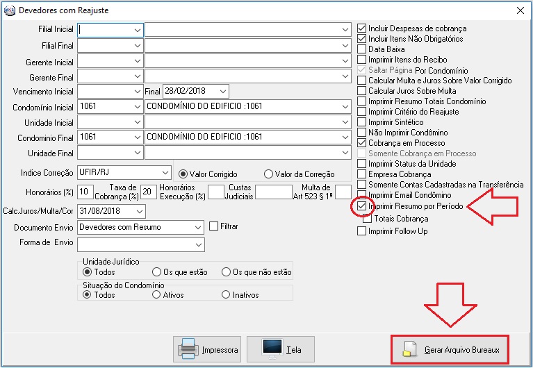Toggle Incluir Despesas de cobrança checkbox

(x=361, y=28)
